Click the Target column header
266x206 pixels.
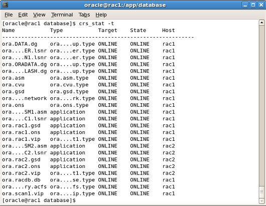coord(107,31)
